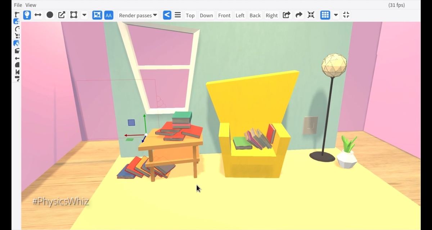This screenshot has height=230, width=432.
Task: Click the export arrow-out-of-box icon
Action: (x=287, y=15)
